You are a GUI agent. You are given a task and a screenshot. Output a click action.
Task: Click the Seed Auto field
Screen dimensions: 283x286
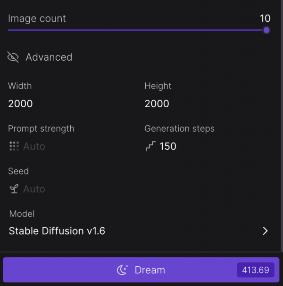(x=34, y=189)
